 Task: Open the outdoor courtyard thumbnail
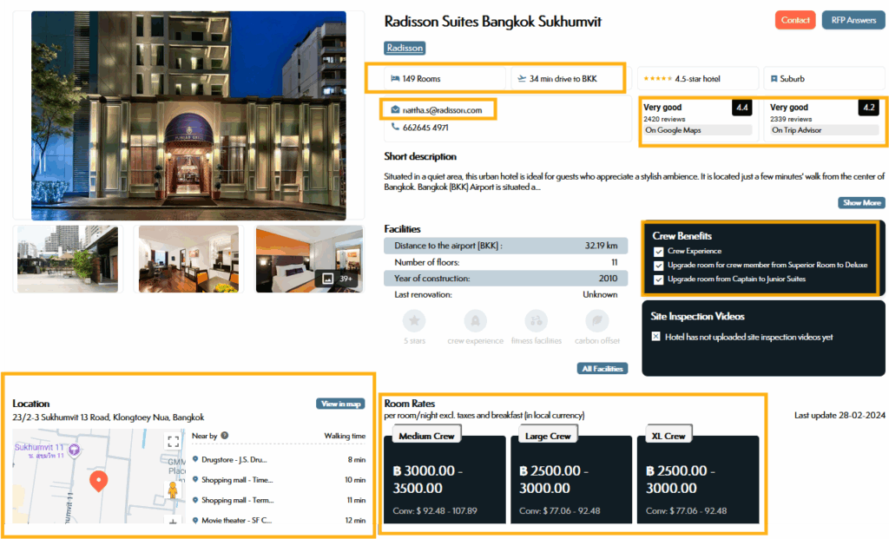[x=68, y=259]
